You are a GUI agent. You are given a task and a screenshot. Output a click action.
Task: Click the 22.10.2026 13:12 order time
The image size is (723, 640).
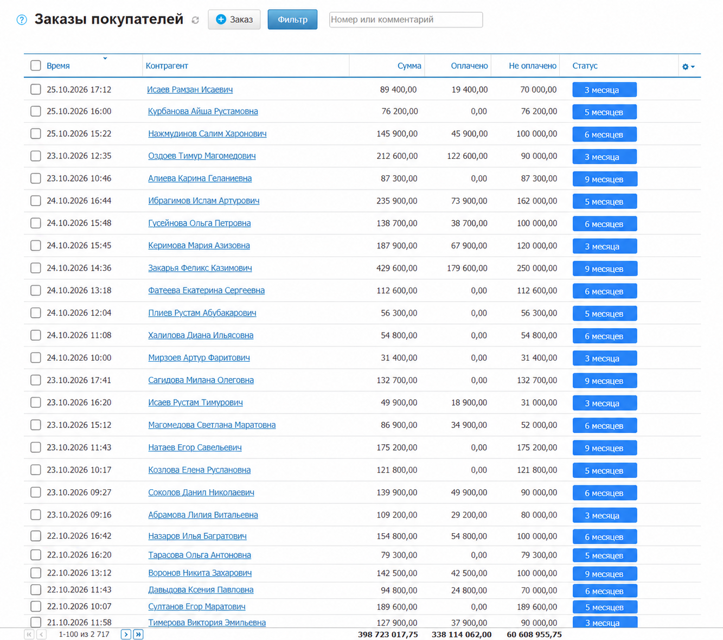click(x=79, y=573)
